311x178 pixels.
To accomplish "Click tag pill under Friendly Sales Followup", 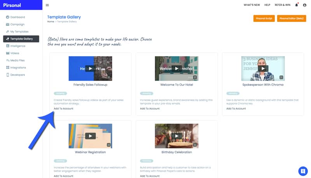I will pos(60,93).
